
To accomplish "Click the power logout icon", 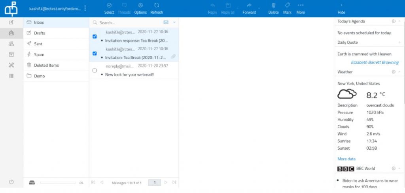I will coord(11,182).
